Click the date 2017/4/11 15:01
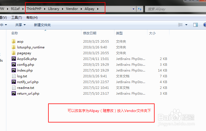Viewport: 206px width, 131px height. point(96,59)
